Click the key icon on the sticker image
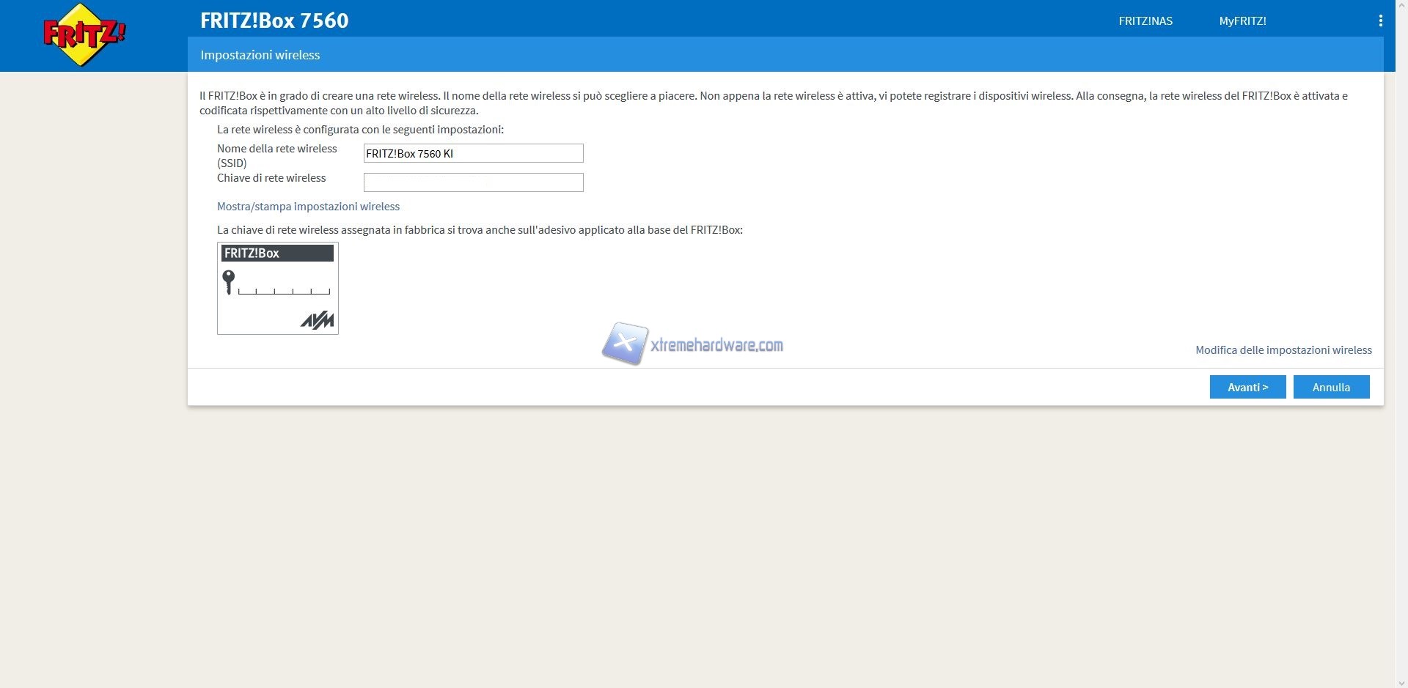This screenshot has height=688, width=1408. [x=229, y=281]
